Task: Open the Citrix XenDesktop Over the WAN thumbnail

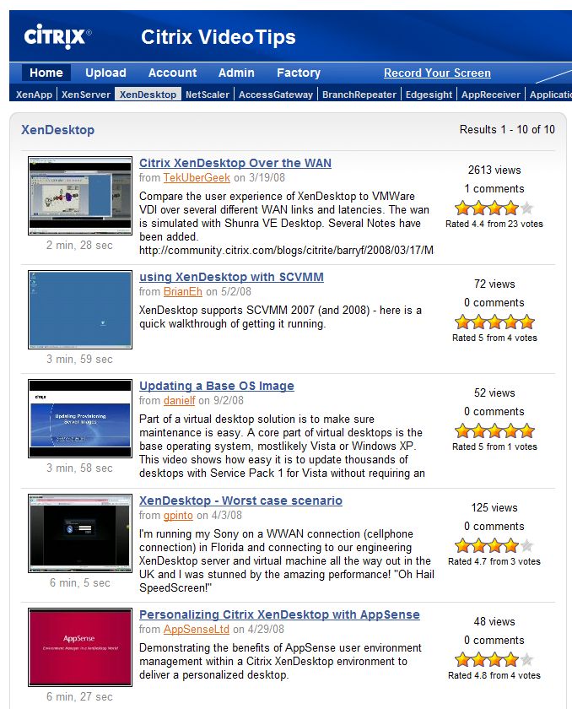Action: (x=80, y=196)
